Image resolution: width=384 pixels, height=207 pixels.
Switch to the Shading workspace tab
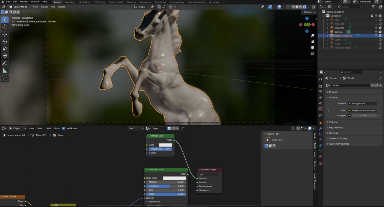point(131,2)
